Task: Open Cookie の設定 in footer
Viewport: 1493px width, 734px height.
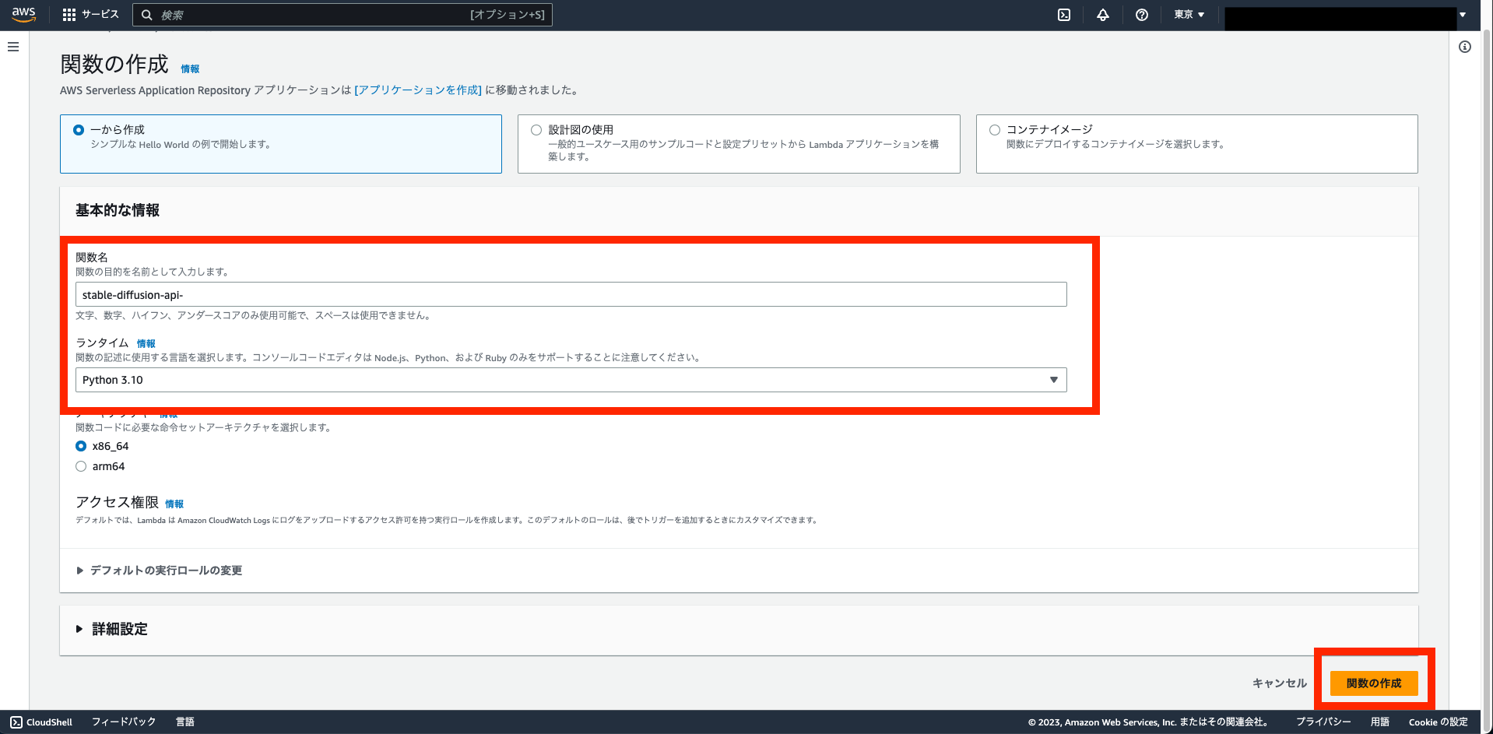Action: (x=1438, y=722)
